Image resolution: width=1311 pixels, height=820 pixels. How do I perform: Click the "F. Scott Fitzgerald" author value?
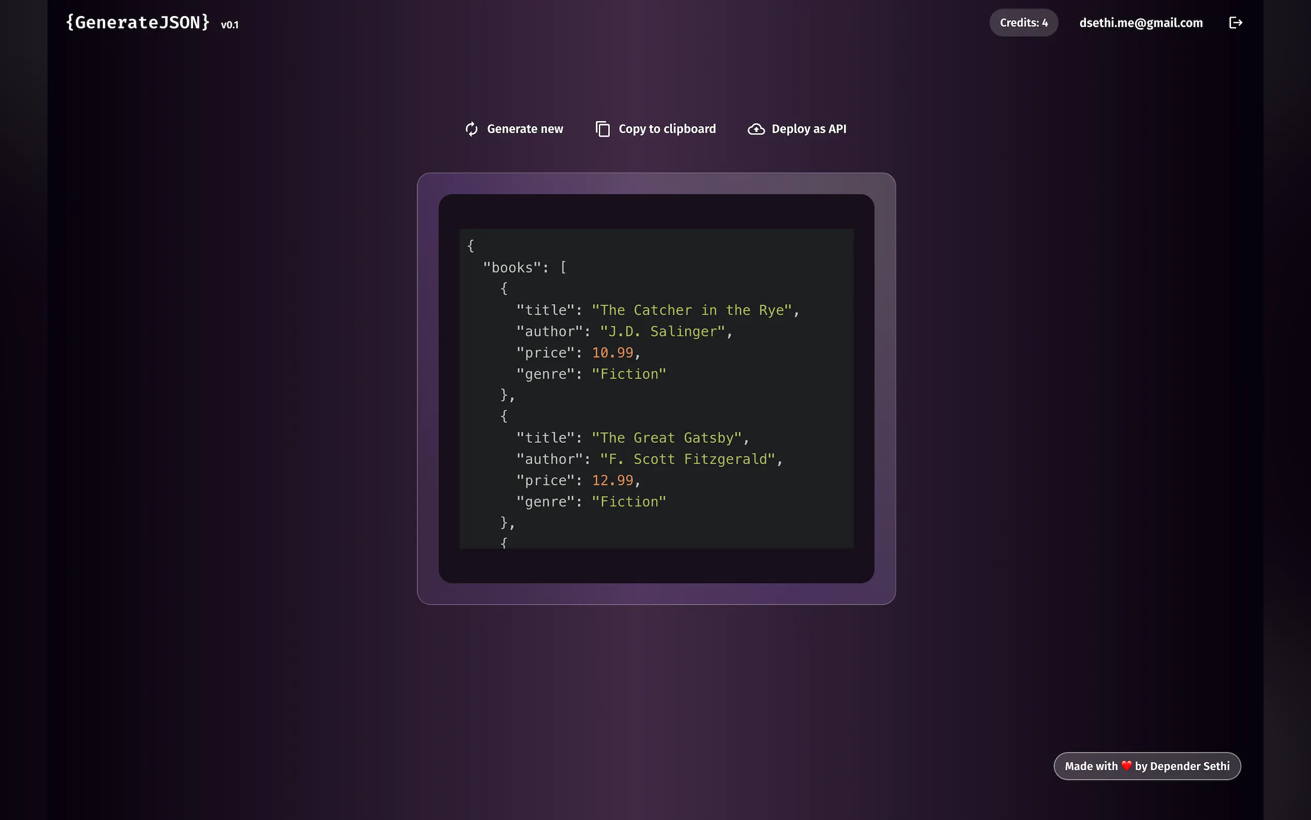(687, 459)
